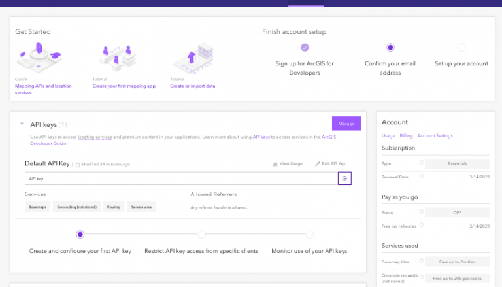Click Free up to 2m tiles value
Image resolution: width=502 pixels, height=287 pixels.
pos(457,262)
